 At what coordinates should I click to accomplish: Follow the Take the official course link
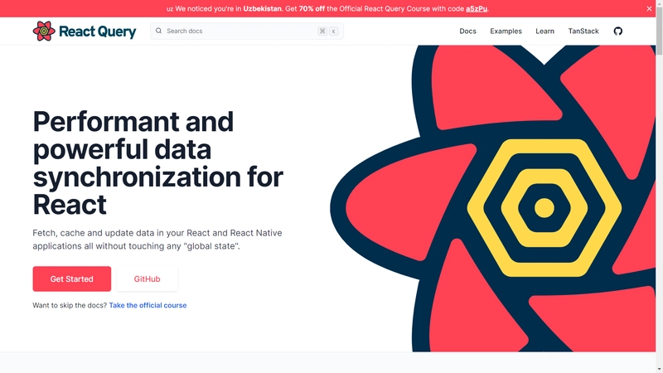click(x=148, y=305)
